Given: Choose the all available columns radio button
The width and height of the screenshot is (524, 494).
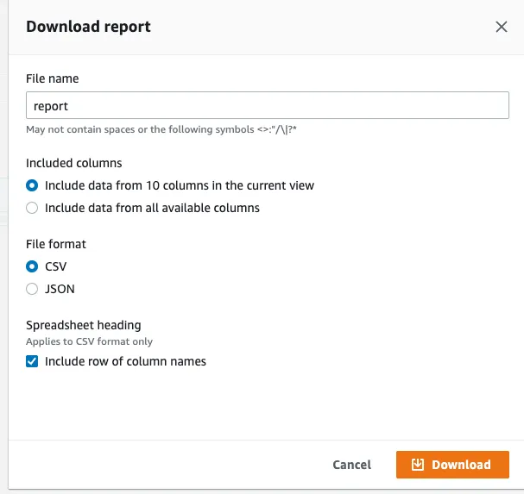Looking at the screenshot, I should tap(32, 208).
